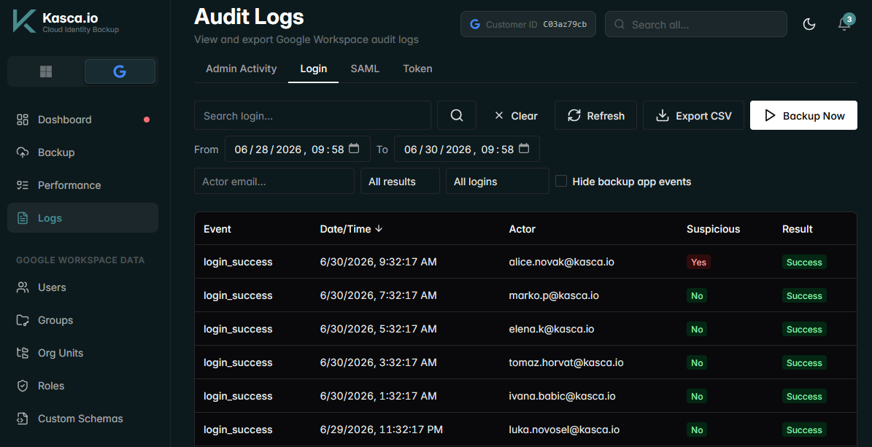Image resolution: width=872 pixels, height=447 pixels.
Task: Clear the search filters
Action: click(x=515, y=116)
